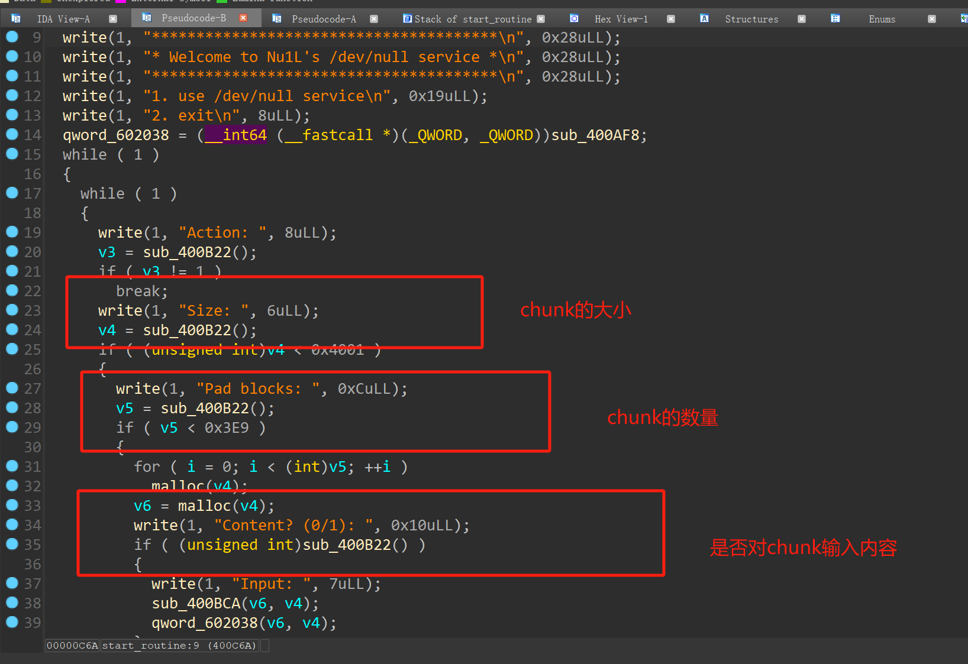Click sub_400B22 call on line 20
968x664 pixels.
187,252
